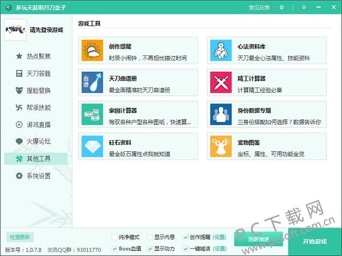
Task: Open the 系统设置 menu item
Action: pyautogui.click(x=36, y=176)
